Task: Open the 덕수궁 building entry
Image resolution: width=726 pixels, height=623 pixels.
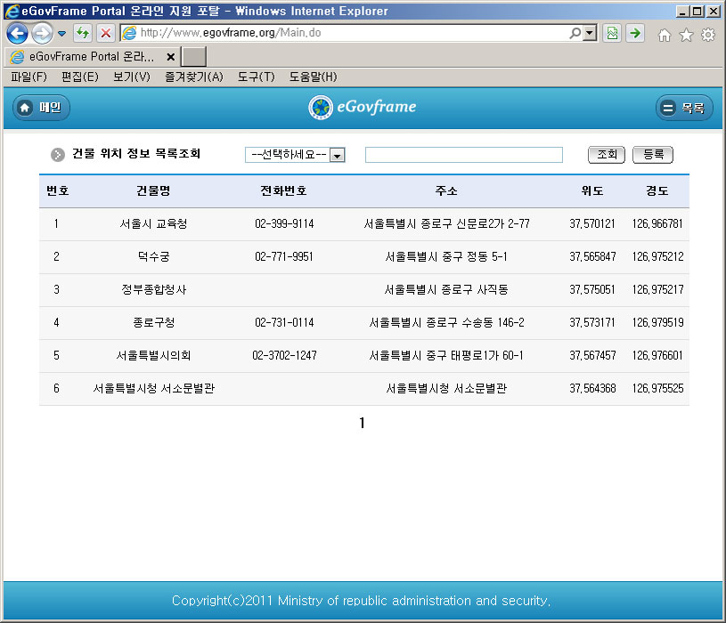Action: (153, 257)
